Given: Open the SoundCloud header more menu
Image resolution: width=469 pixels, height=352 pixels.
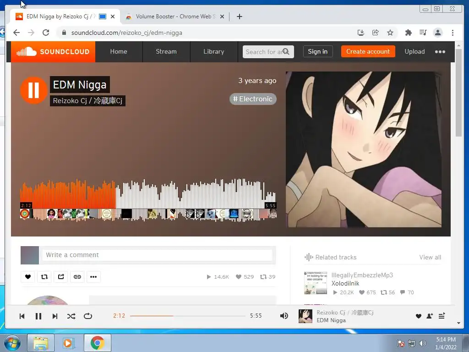Looking at the screenshot, I should (440, 51).
